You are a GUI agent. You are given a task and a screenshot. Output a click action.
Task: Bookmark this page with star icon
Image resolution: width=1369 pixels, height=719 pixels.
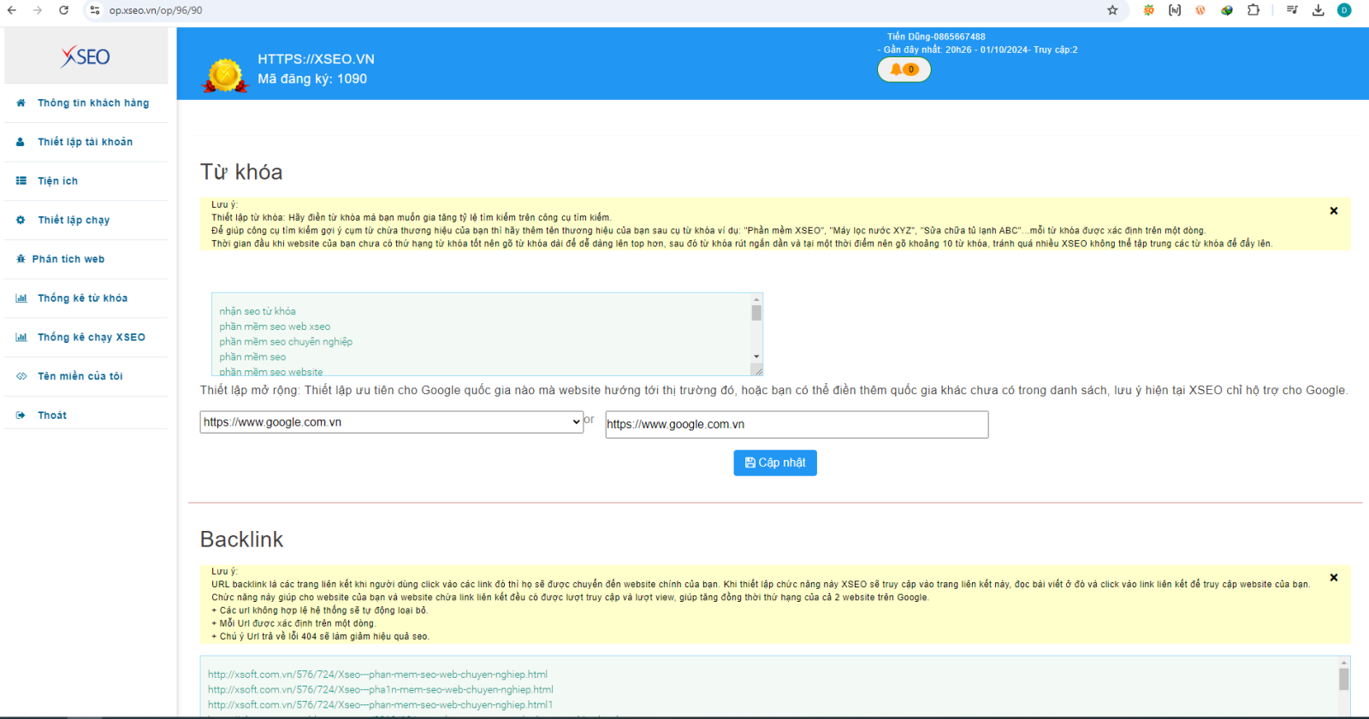tap(1112, 10)
